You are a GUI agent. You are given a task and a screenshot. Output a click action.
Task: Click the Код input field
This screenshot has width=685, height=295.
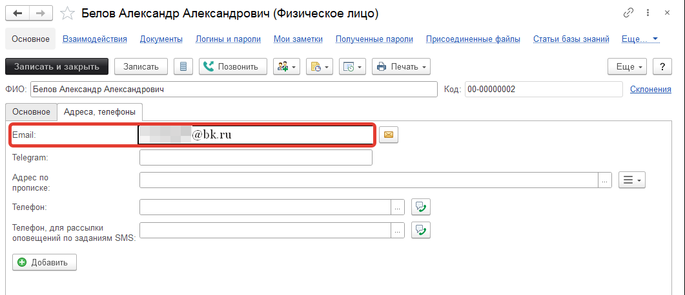click(x=544, y=90)
